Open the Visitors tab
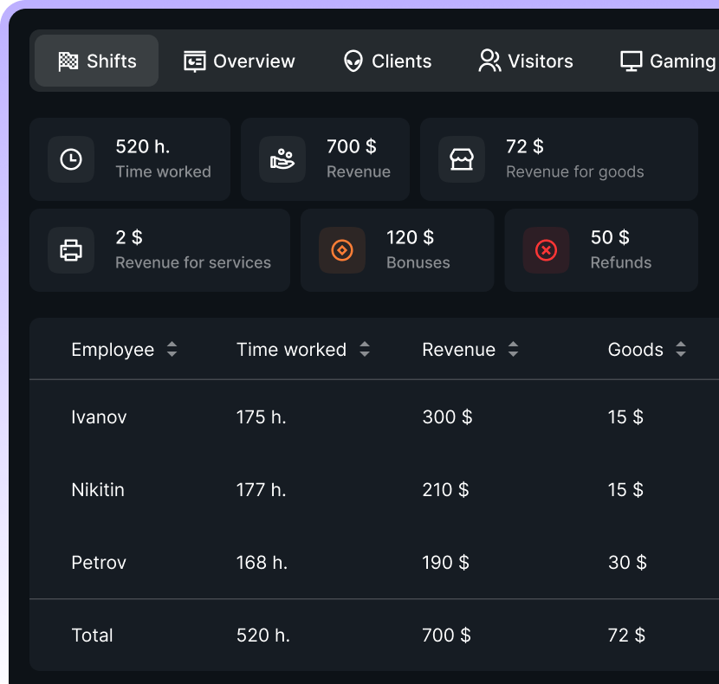This screenshot has height=684, width=719. click(x=526, y=61)
